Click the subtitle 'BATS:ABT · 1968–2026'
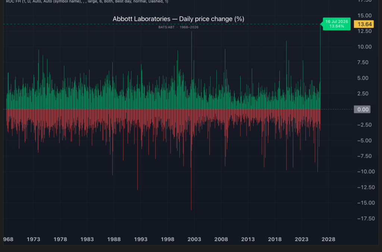Image resolution: width=382 pixels, height=252 pixels. [x=178, y=27]
